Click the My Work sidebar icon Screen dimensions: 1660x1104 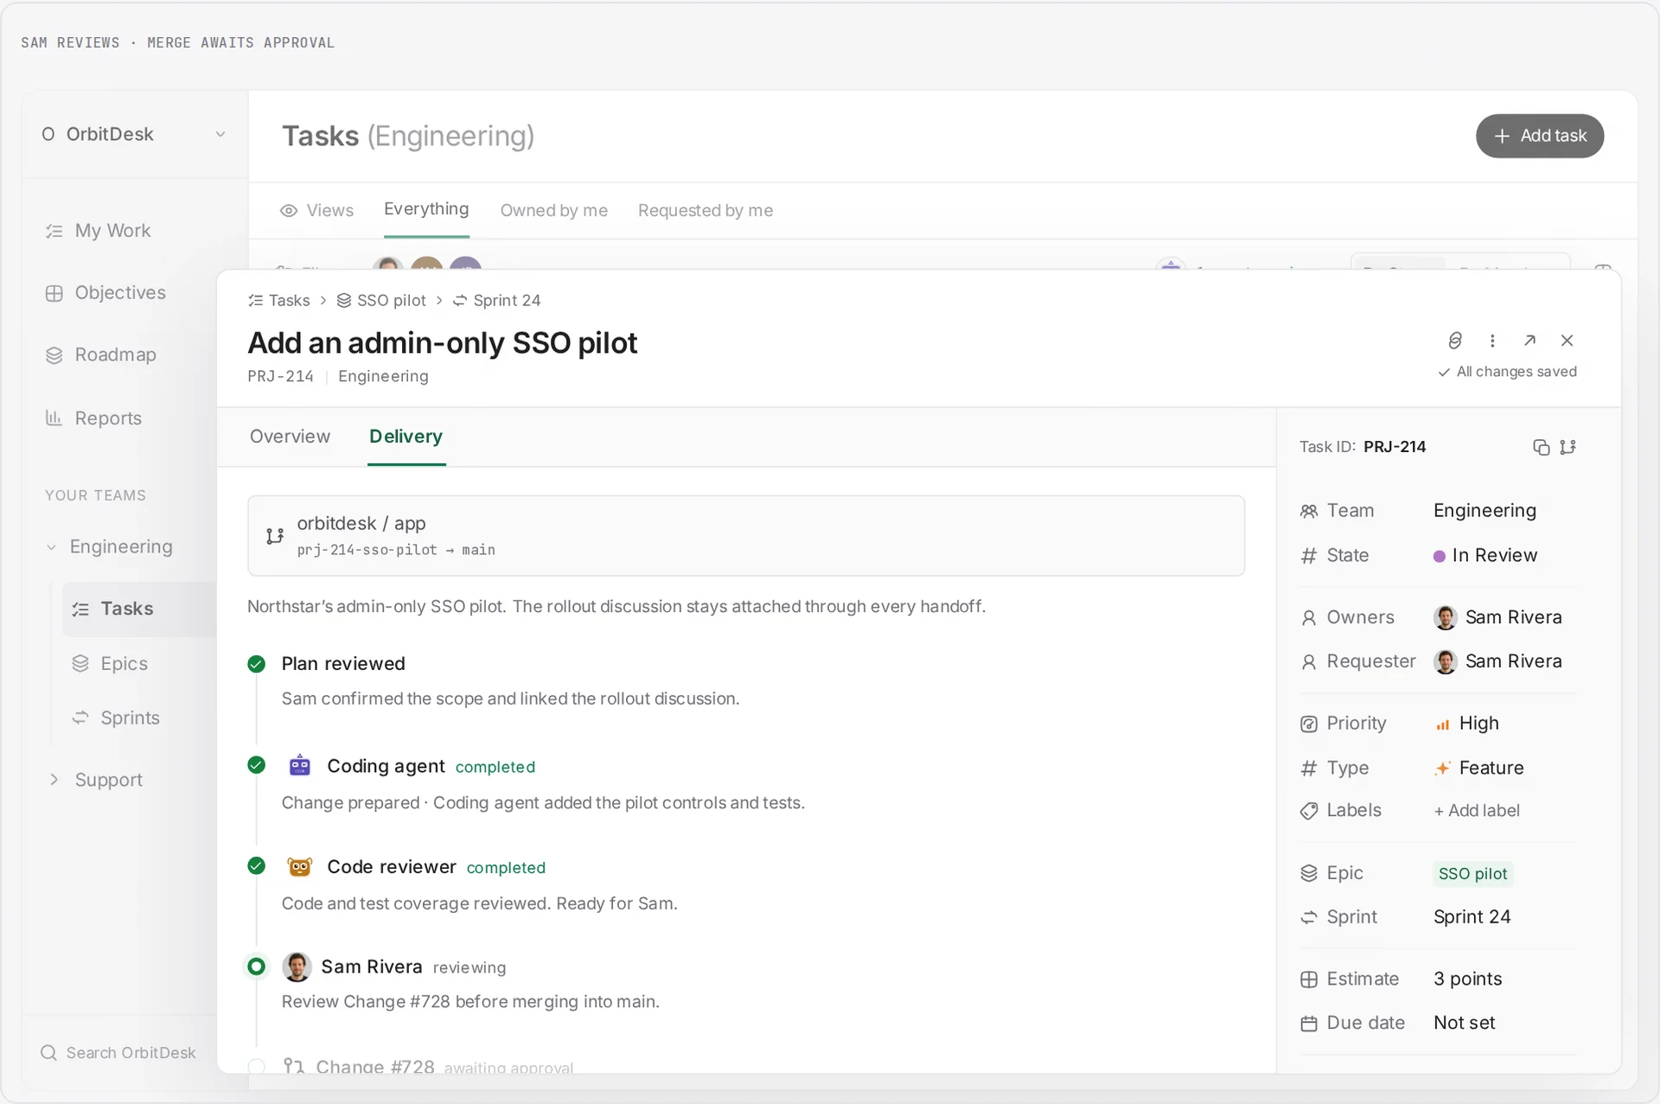pos(54,231)
